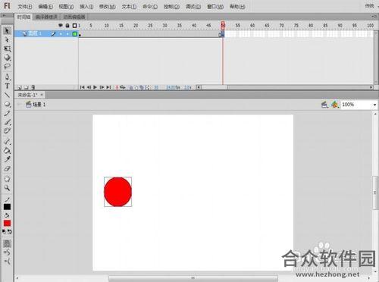Image resolution: width=379 pixels, height=282 pixels.
Task: Click Edit Scene icon on stage bar
Action: coord(324,105)
